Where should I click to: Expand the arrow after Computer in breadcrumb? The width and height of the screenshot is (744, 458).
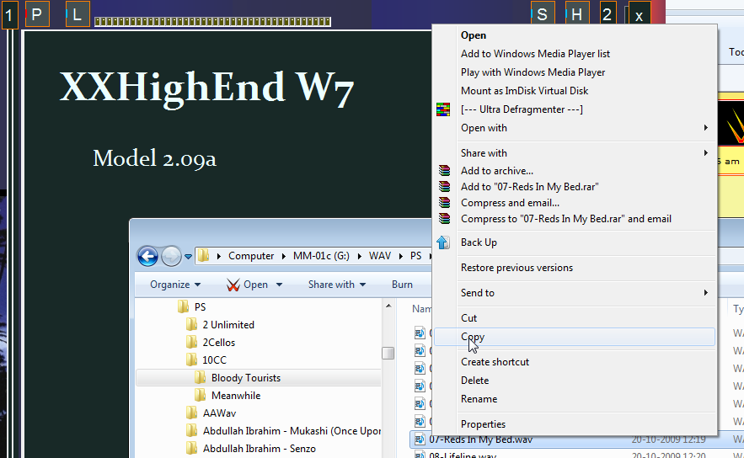pyautogui.click(x=284, y=256)
